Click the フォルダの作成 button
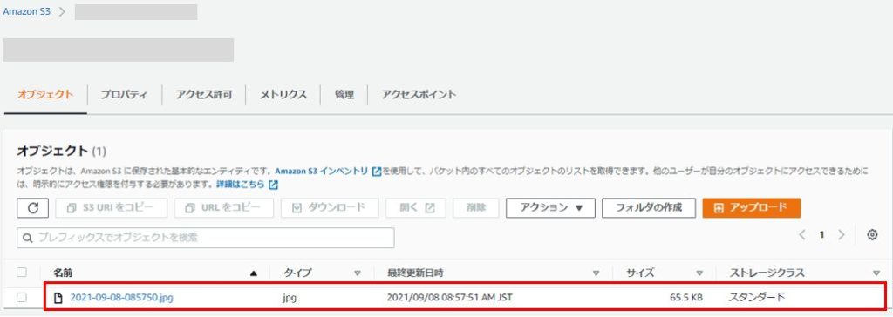 pyautogui.click(x=649, y=208)
